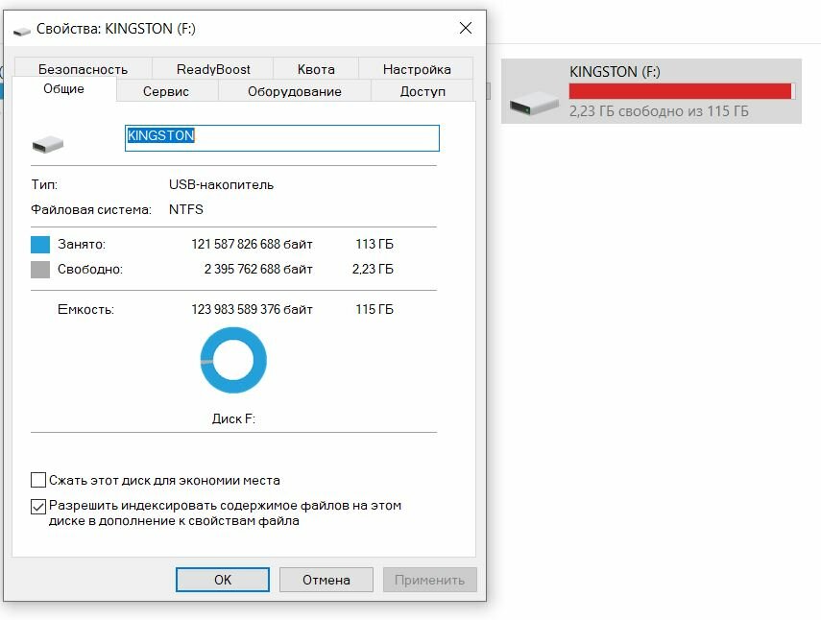Click the blue disk usage donut chart
Image resolution: width=821 pixels, height=620 pixels.
point(233,360)
